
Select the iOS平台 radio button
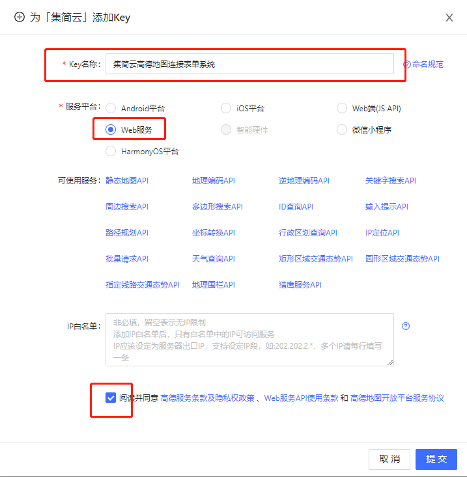coord(226,108)
